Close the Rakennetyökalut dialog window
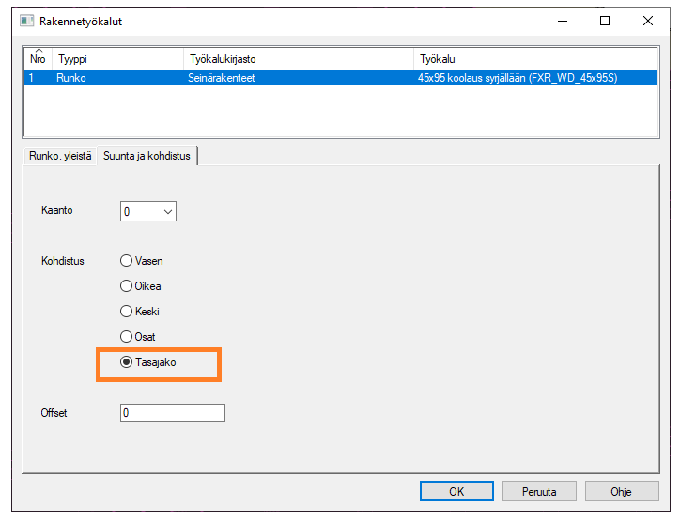 [x=648, y=21]
